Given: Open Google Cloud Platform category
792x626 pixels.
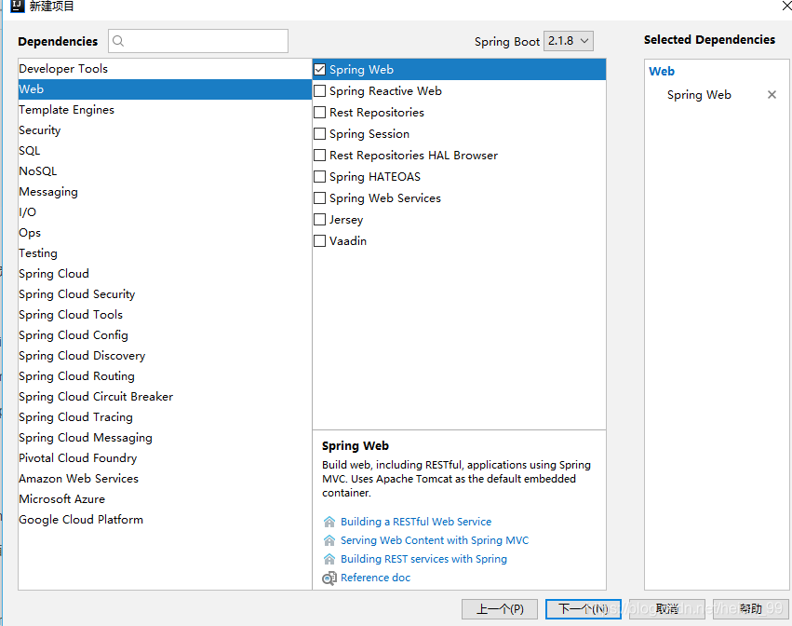Looking at the screenshot, I should click(165, 519).
